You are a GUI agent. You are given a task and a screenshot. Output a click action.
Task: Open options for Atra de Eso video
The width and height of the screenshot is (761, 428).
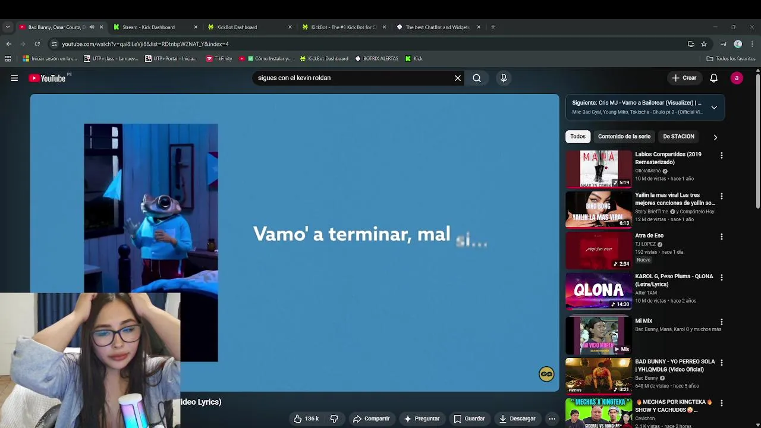click(722, 237)
